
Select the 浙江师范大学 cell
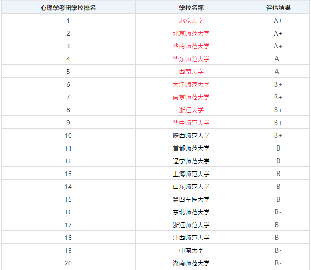(x=192, y=225)
